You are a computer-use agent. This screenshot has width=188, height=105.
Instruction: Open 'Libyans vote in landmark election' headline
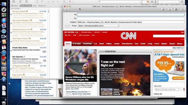37,91
